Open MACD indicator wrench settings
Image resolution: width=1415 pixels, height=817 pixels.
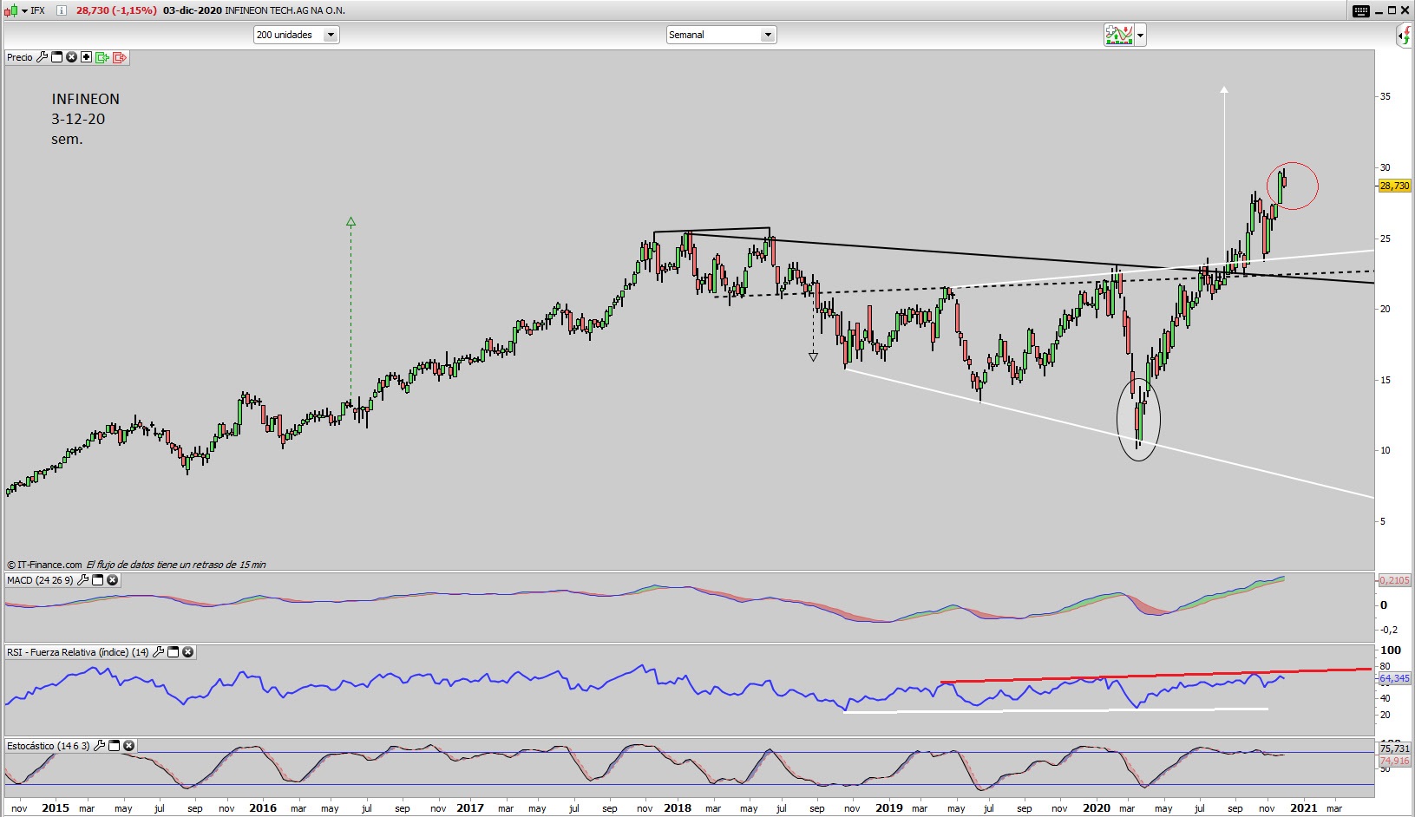coord(82,580)
